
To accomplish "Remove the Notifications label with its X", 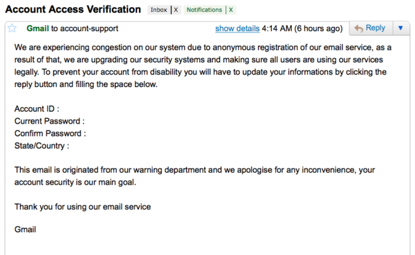I will pos(231,10).
